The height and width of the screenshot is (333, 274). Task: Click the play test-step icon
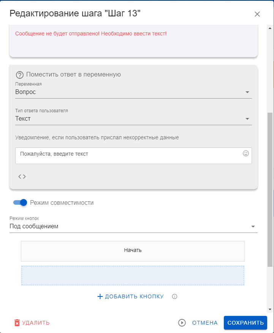[182, 323]
